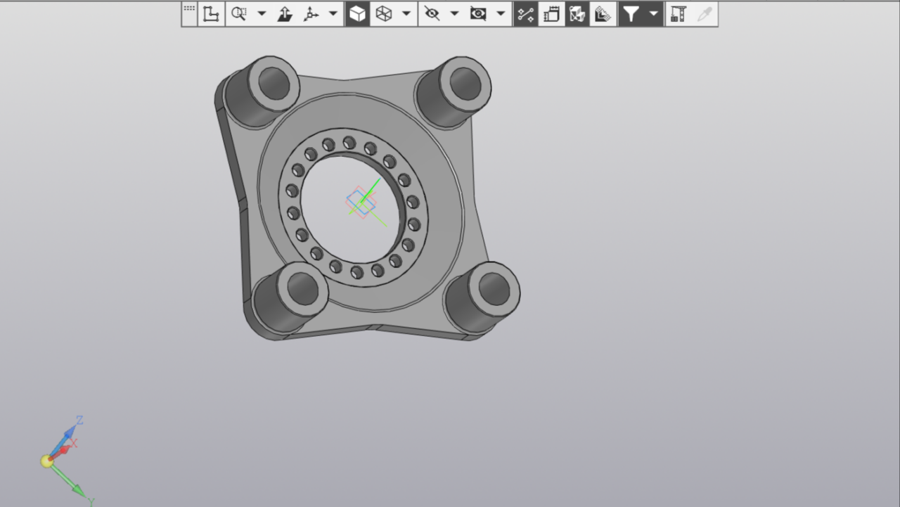Open dropdown arrow beside zoom magnifier

coord(262,14)
